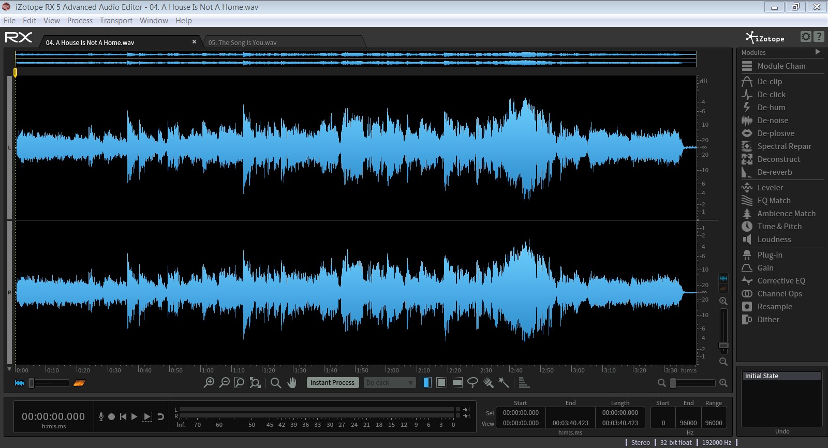Open the Process menu
Viewport: 828px width, 448px height.
(80, 21)
